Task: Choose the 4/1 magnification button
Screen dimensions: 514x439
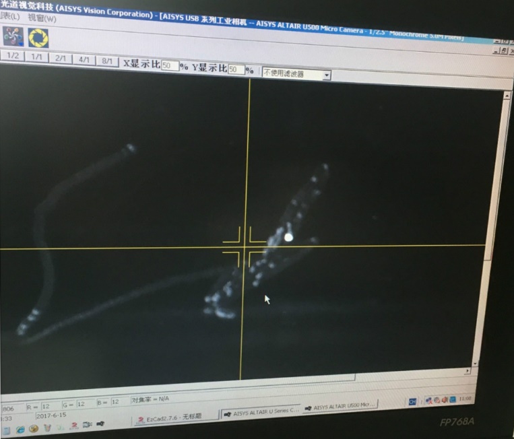Action: click(84, 60)
